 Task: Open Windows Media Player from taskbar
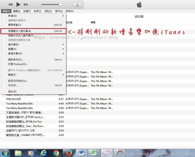(x=31, y=153)
